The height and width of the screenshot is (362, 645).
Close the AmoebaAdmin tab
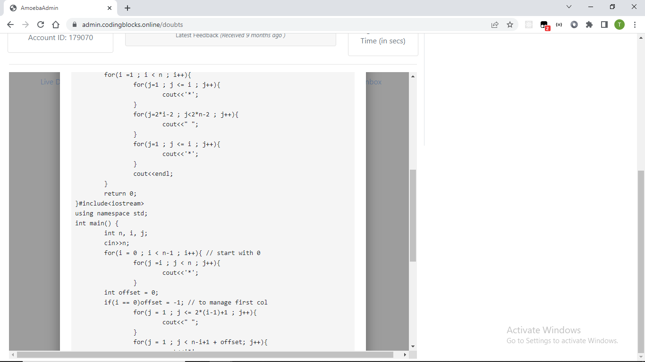click(110, 8)
